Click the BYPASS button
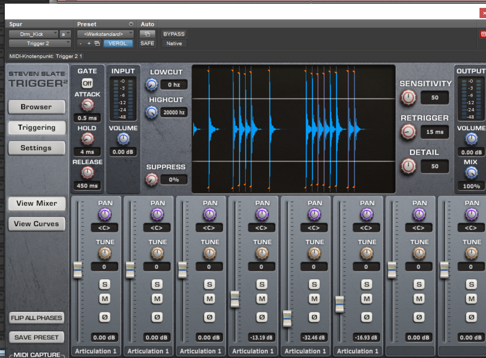Image resolution: width=486 pixels, height=358 pixels. [174, 34]
